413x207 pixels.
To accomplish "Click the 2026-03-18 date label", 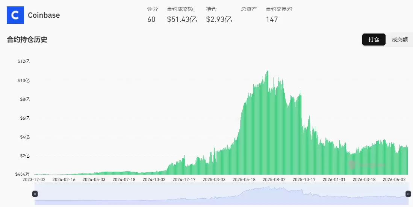I will coord(364,180).
